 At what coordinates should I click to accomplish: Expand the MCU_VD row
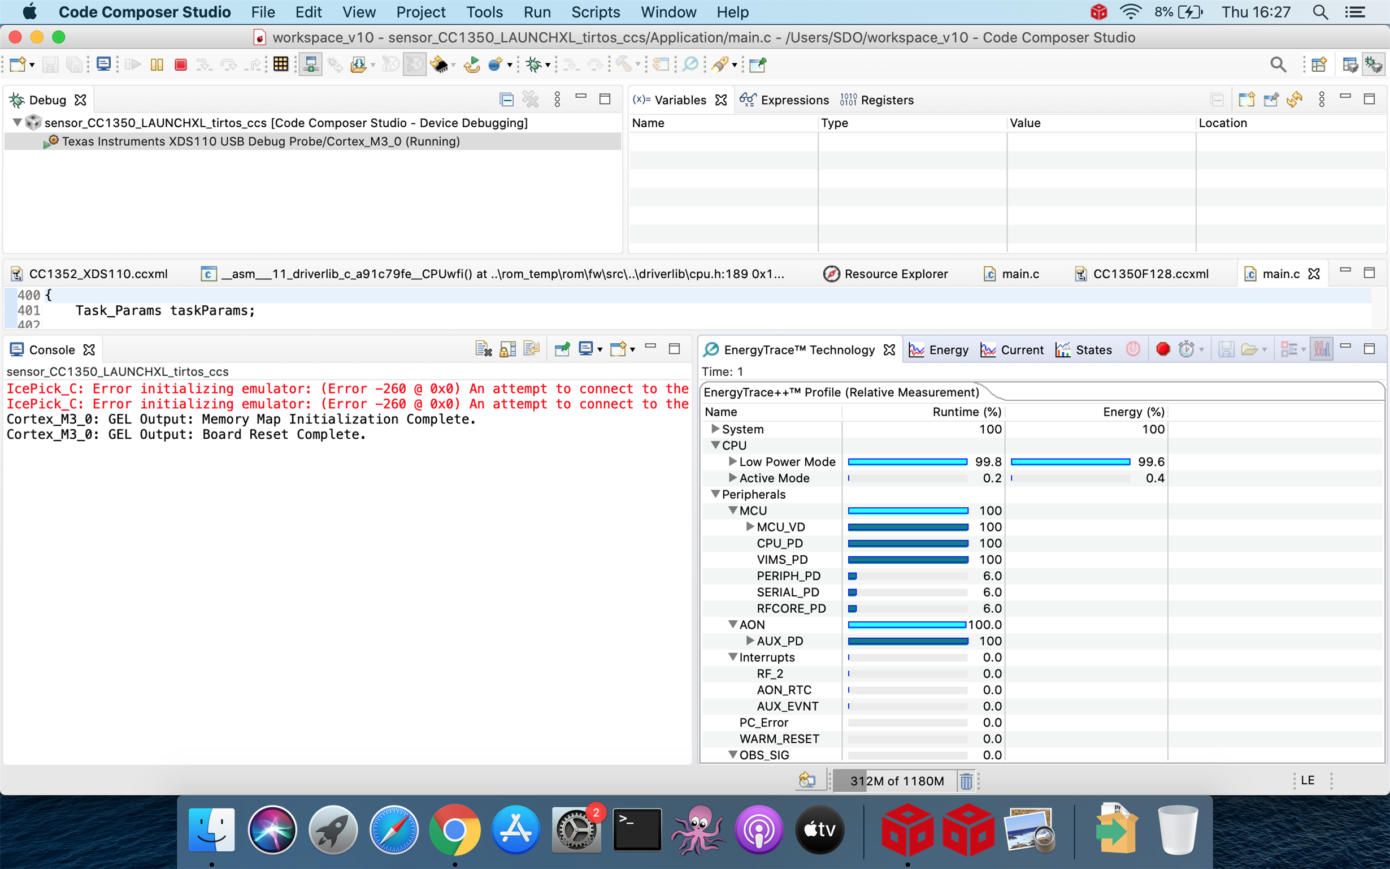pos(750,526)
